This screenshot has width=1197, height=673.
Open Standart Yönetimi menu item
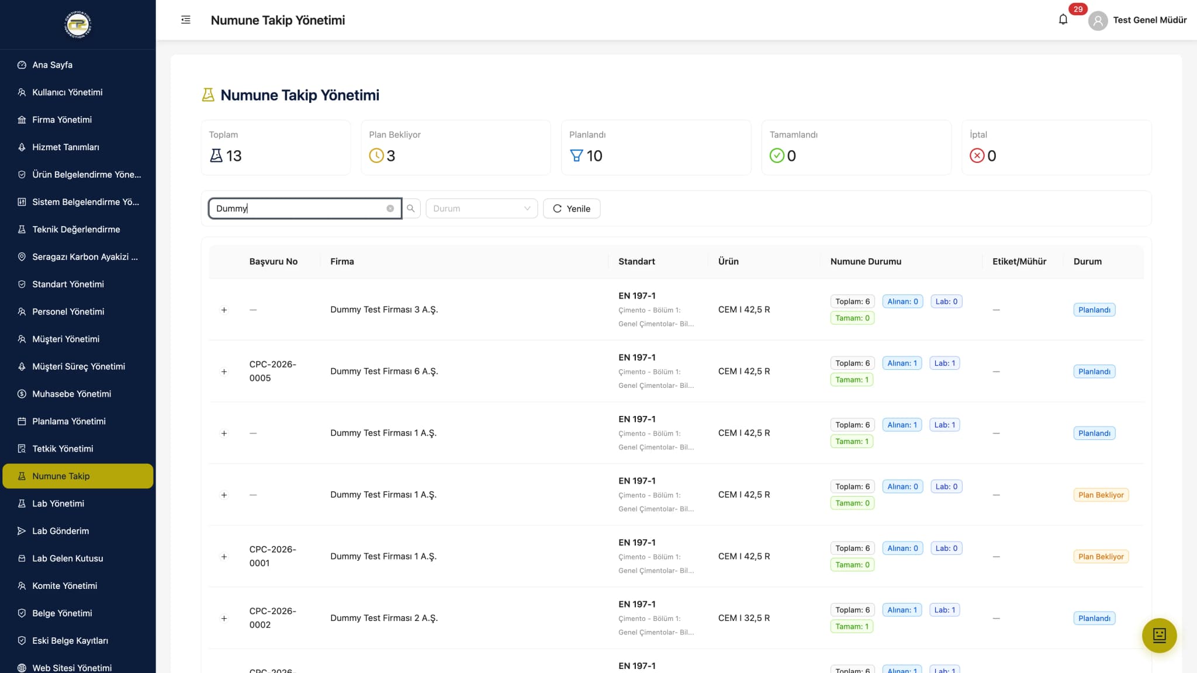coord(78,285)
